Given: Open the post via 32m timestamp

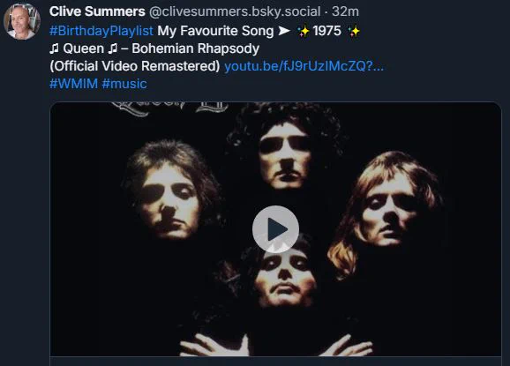Looking at the screenshot, I should 345,11.
